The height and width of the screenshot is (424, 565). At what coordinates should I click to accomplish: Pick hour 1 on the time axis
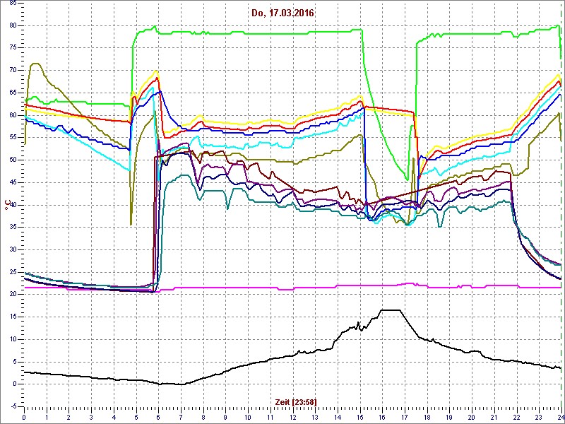click(47, 417)
